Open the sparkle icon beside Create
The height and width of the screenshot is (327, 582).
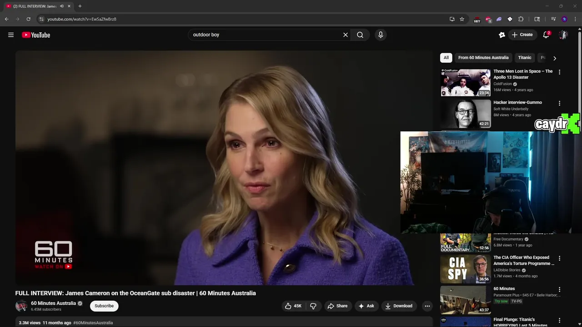pyautogui.click(x=502, y=35)
